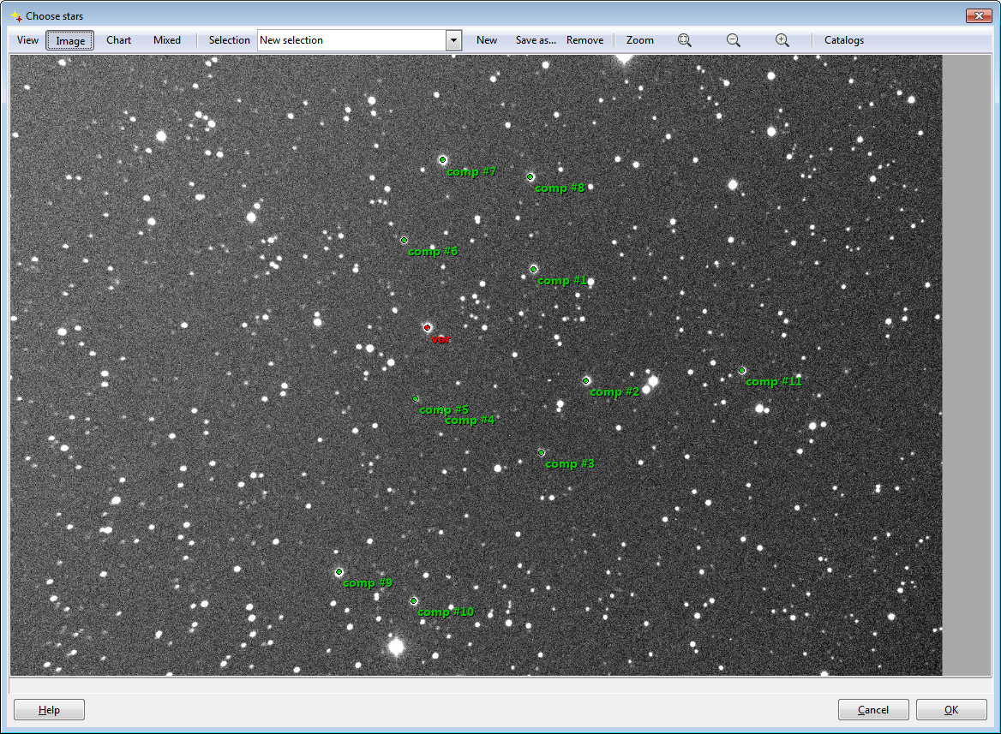Open the Catalogs menu
The height and width of the screenshot is (734, 1001).
(x=843, y=40)
